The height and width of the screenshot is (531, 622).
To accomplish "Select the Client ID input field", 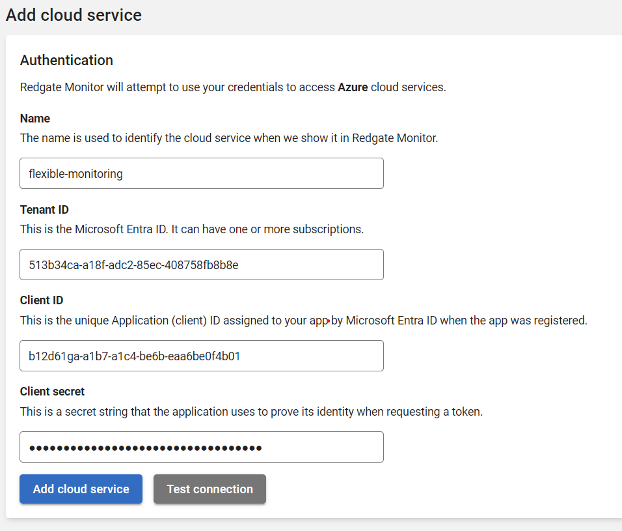I will coord(202,356).
